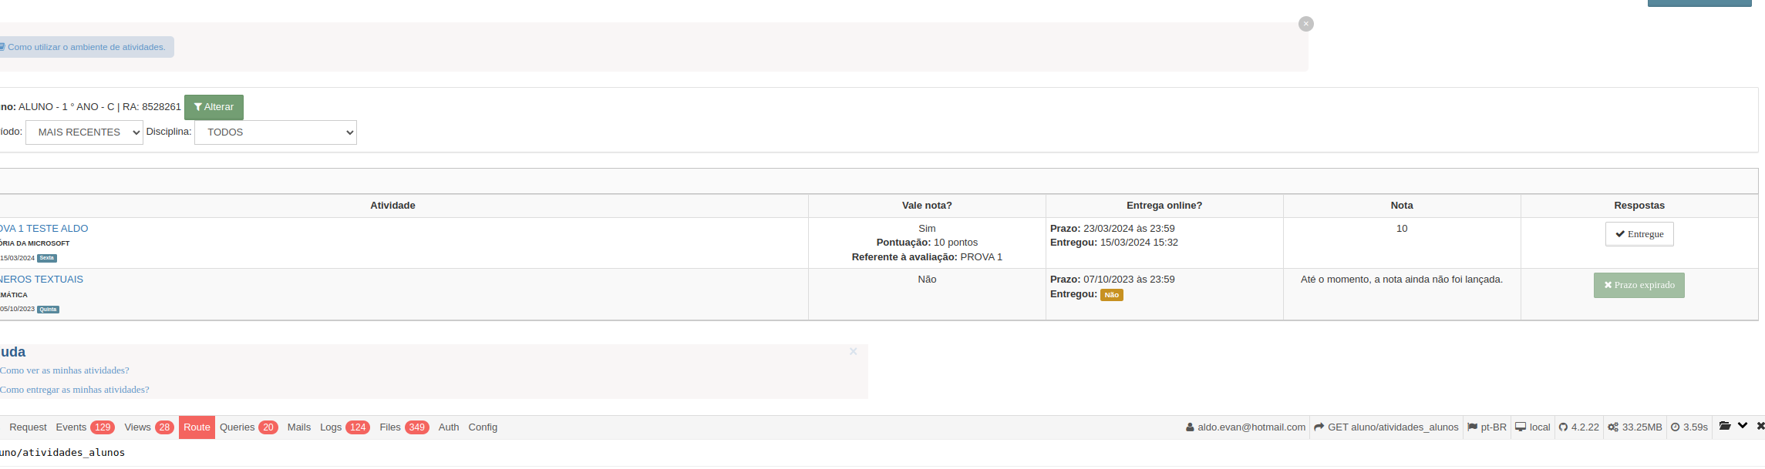Click the 'Prazo: 23/03/2024 às 23:59' text
This screenshot has height=469, width=1765.
click(x=1113, y=229)
